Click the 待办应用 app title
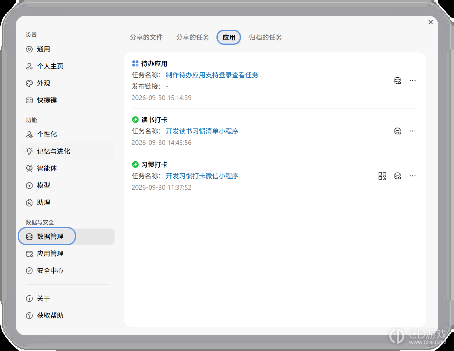The width and height of the screenshot is (454, 351). pyautogui.click(x=154, y=64)
